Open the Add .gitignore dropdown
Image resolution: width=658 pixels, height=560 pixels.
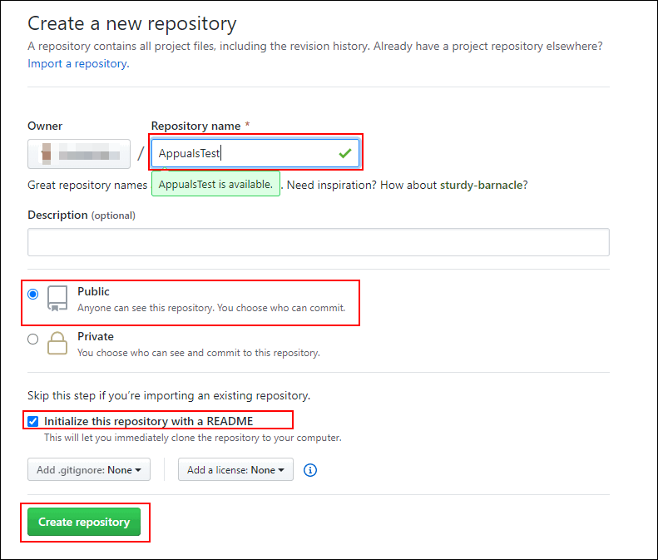click(x=88, y=470)
